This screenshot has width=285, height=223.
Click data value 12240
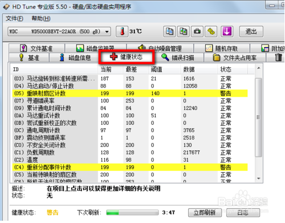tap(190, 108)
